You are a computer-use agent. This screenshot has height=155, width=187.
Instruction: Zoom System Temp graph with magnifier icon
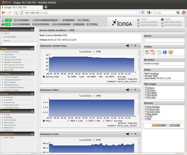pos(139,46)
